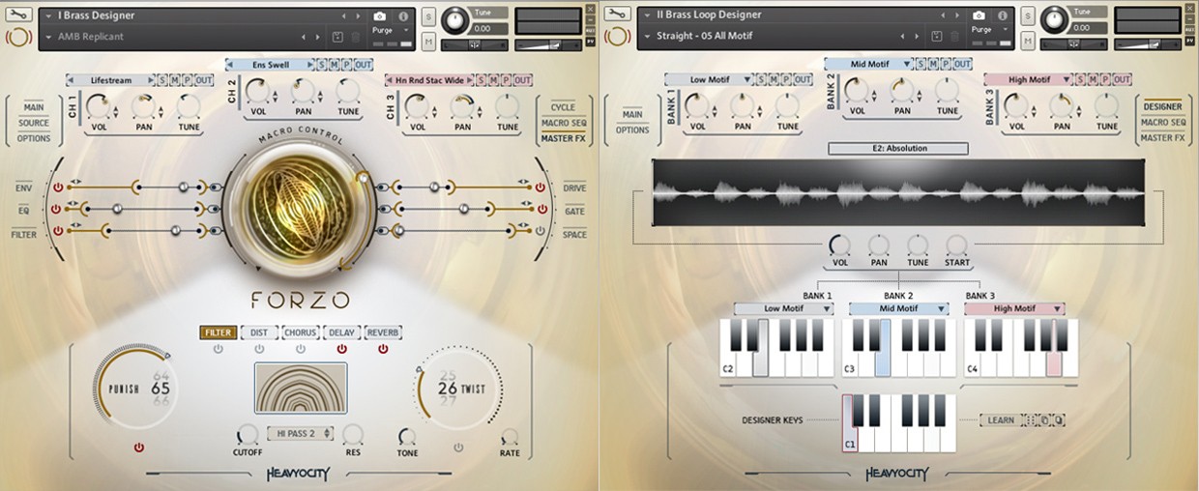Expand I Brass Designer instrument menu
This screenshot has width=1199, height=491.
[48, 16]
